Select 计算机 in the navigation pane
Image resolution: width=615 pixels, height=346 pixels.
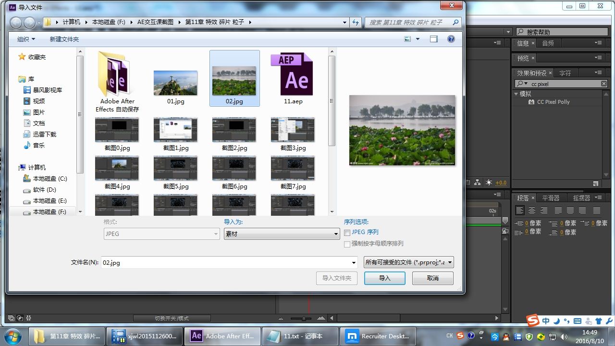(x=32, y=167)
